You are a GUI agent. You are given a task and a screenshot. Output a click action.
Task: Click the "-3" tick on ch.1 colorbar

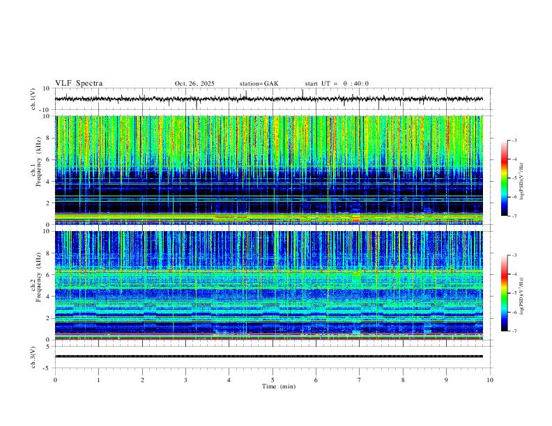(514, 140)
